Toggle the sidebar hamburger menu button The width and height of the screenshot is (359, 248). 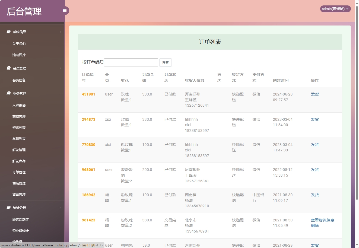65,11
